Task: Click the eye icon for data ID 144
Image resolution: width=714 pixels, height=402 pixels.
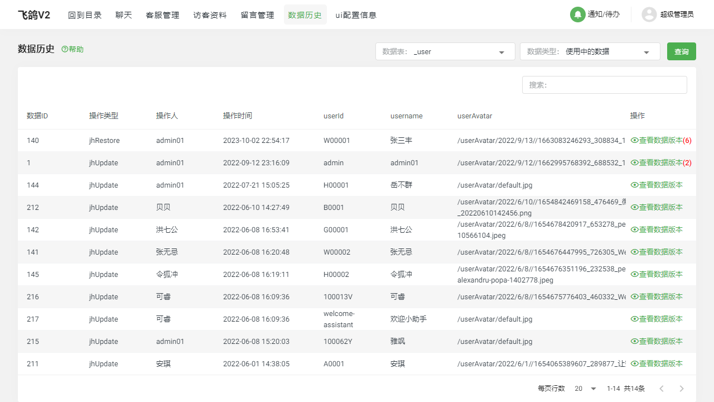Action: [634, 185]
